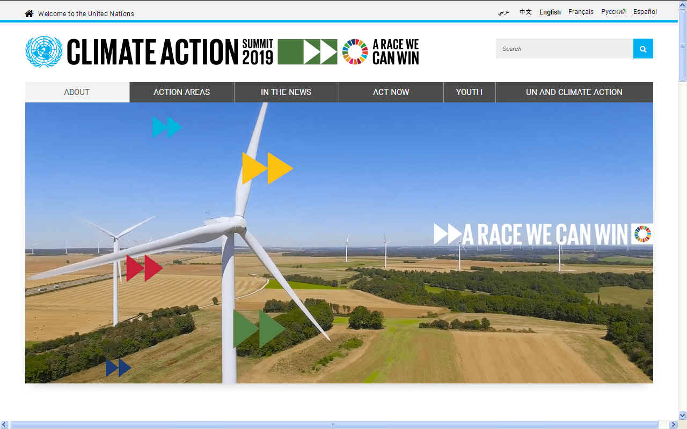Switch language to Chinese
The height and width of the screenshot is (429, 687).
click(525, 12)
